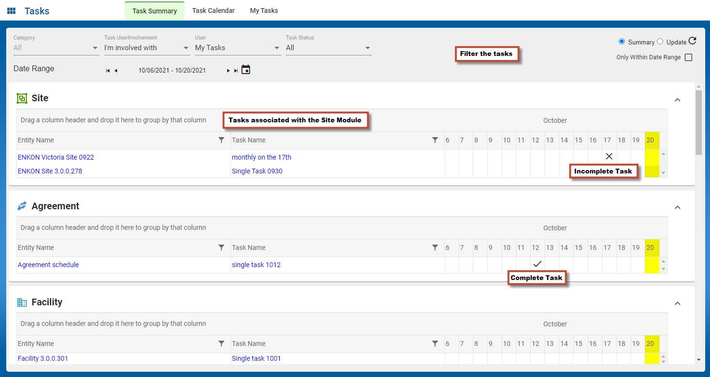Switch to the Task Calendar tab
The height and width of the screenshot is (377, 710).
point(213,11)
